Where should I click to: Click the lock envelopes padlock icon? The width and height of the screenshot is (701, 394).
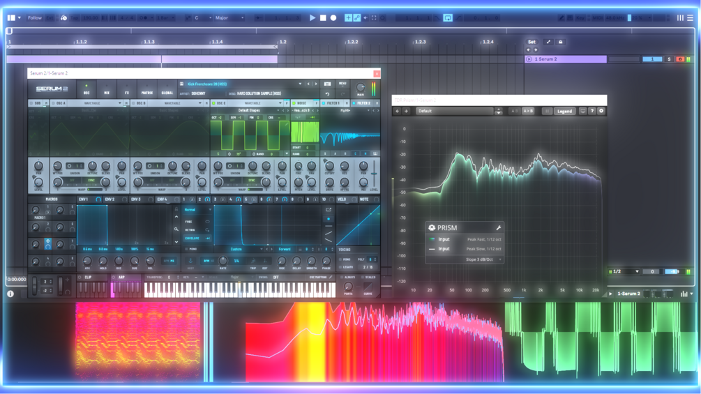coord(560,42)
